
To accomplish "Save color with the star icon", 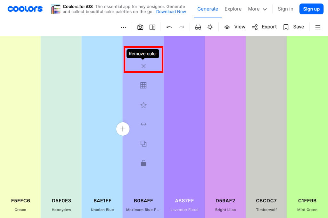I will tap(143, 105).
